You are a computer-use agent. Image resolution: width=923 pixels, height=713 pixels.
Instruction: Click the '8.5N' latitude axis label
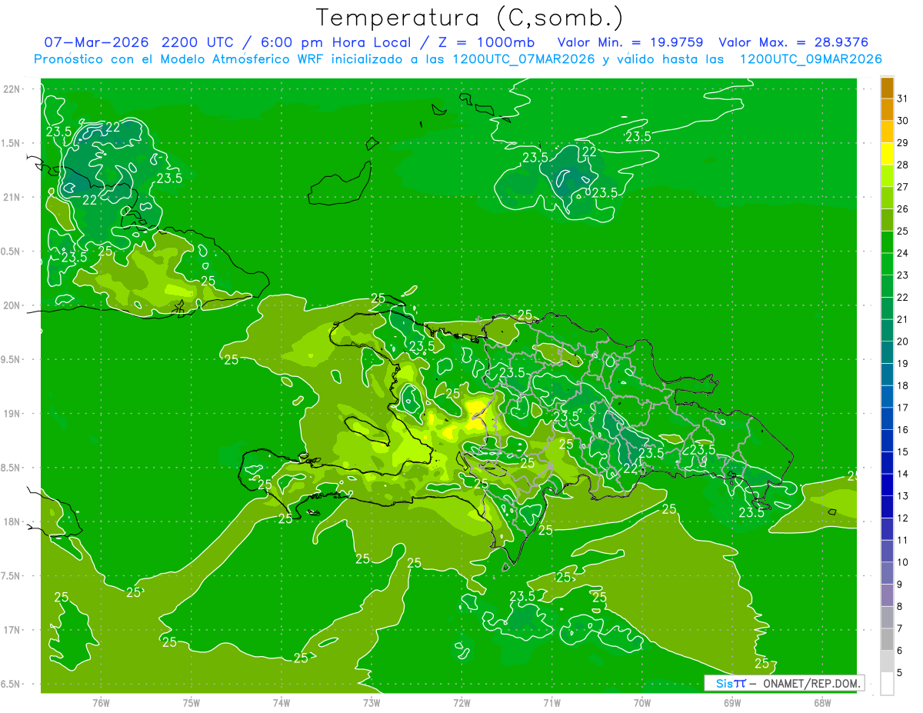click(11, 468)
